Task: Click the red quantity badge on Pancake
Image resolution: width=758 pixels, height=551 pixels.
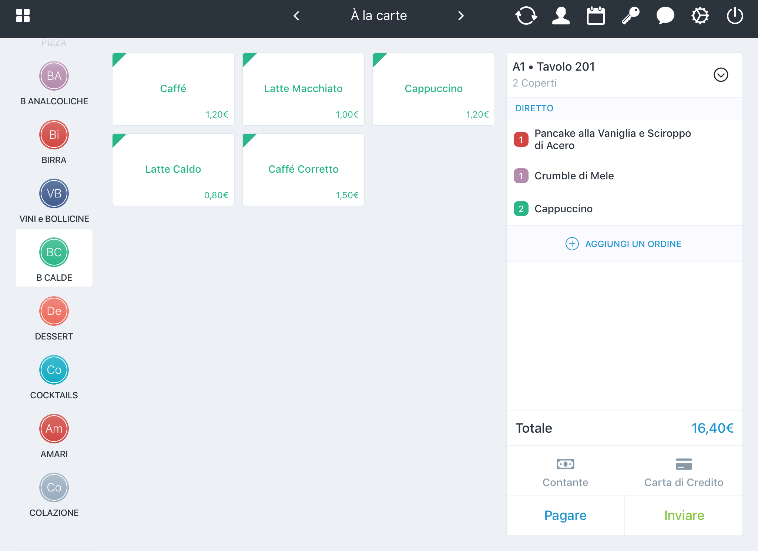Action: [x=521, y=139]
